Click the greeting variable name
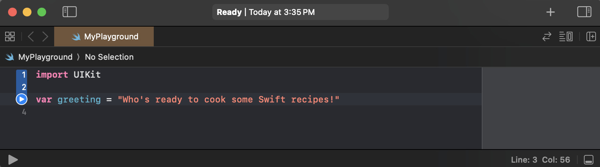 tap(79, 100)
